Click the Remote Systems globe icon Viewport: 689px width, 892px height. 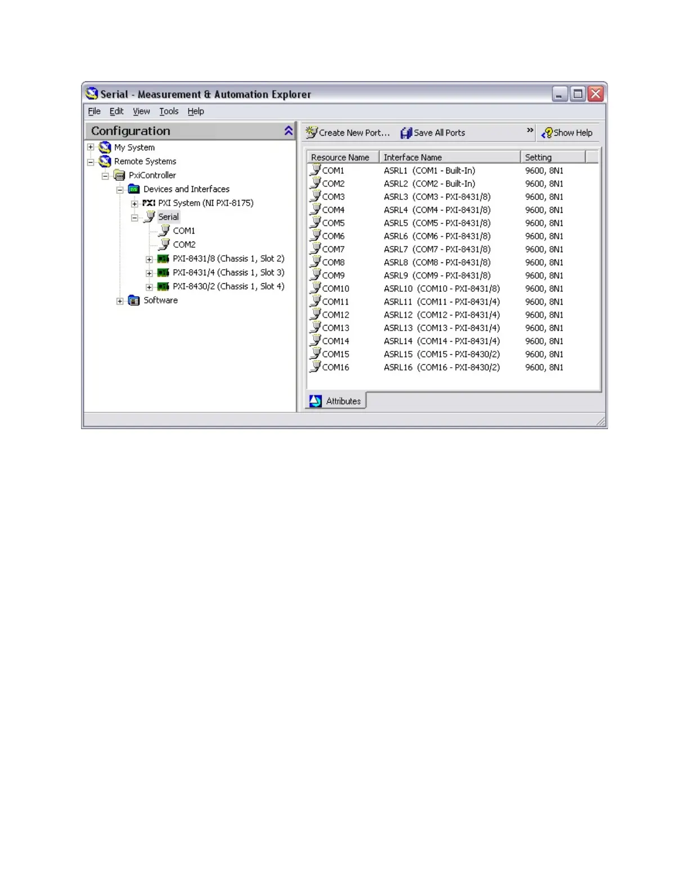(x=105, y=162)
